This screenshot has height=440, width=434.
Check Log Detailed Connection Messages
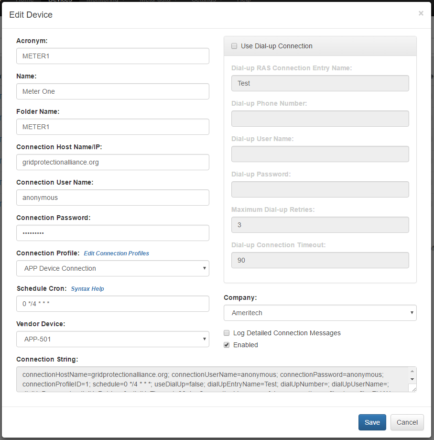pyautogui.click(x=227, y=333)
